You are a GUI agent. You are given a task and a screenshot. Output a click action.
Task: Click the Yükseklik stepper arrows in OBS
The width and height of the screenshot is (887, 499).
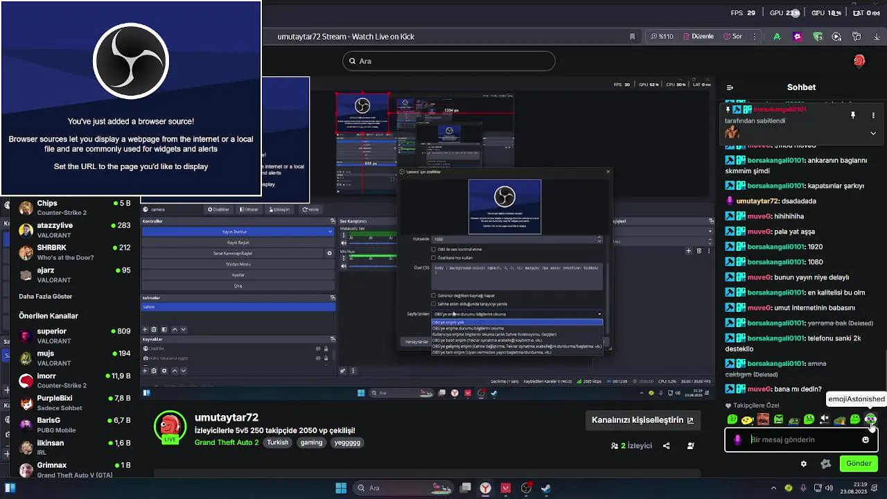pyautogui.click(x=599, y=239)
